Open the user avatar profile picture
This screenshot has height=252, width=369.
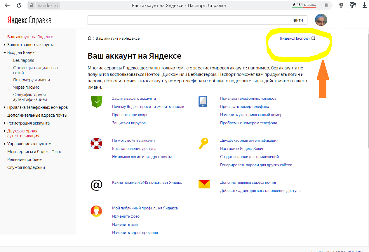321,20
